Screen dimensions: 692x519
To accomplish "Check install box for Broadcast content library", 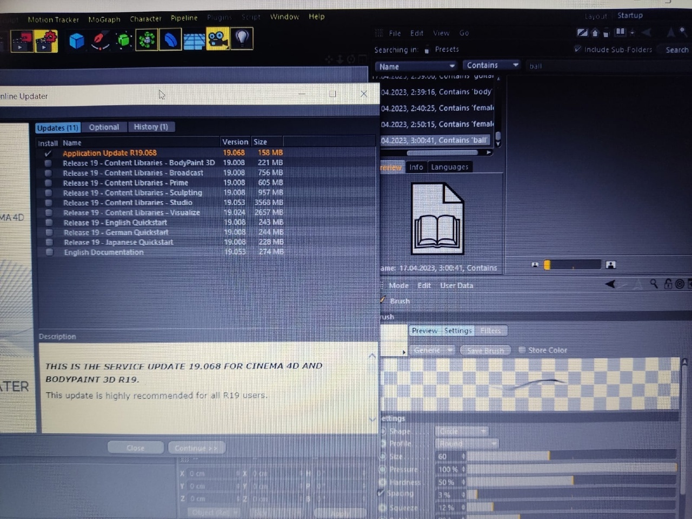I will pos(48,174).
